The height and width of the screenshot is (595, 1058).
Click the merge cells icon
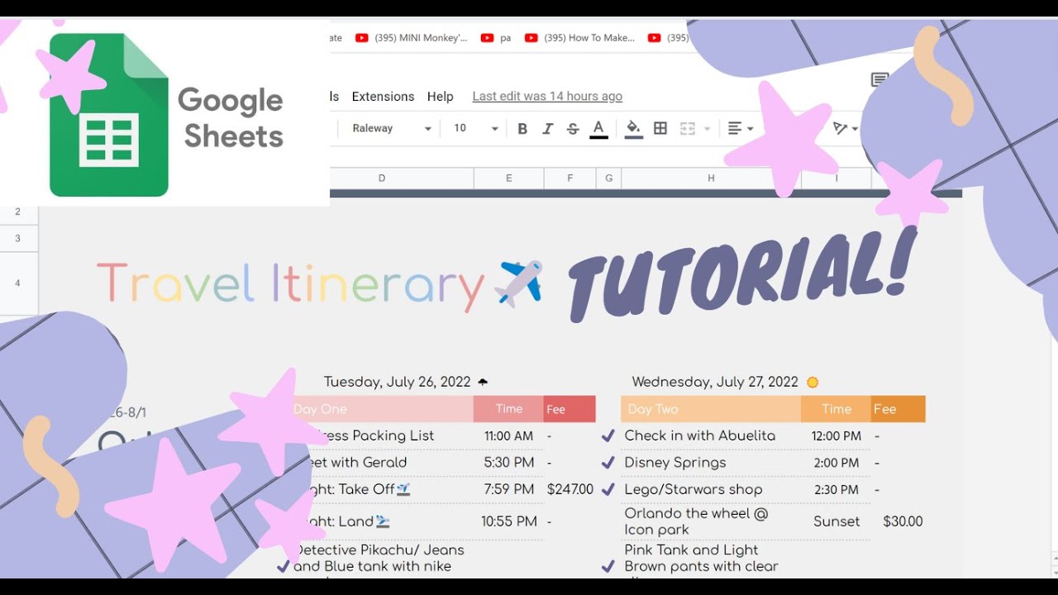688,128
